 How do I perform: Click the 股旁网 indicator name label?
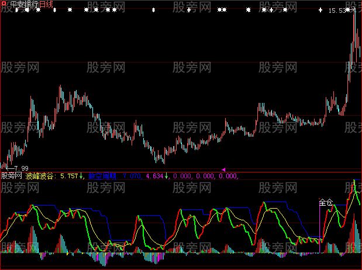[x=12, y=175]
